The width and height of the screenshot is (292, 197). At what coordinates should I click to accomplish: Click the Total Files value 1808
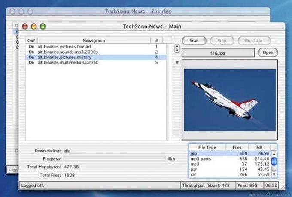tap(69, 175)
